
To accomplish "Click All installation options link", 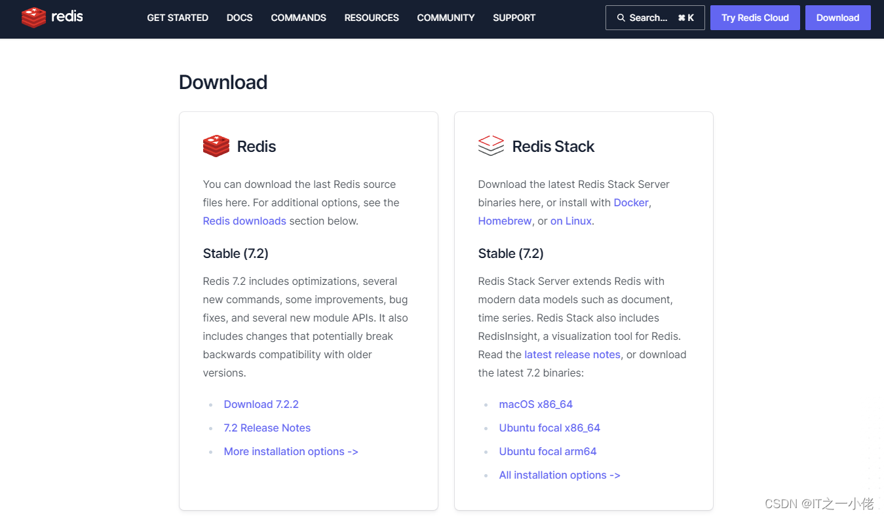I will coord(560,475).
